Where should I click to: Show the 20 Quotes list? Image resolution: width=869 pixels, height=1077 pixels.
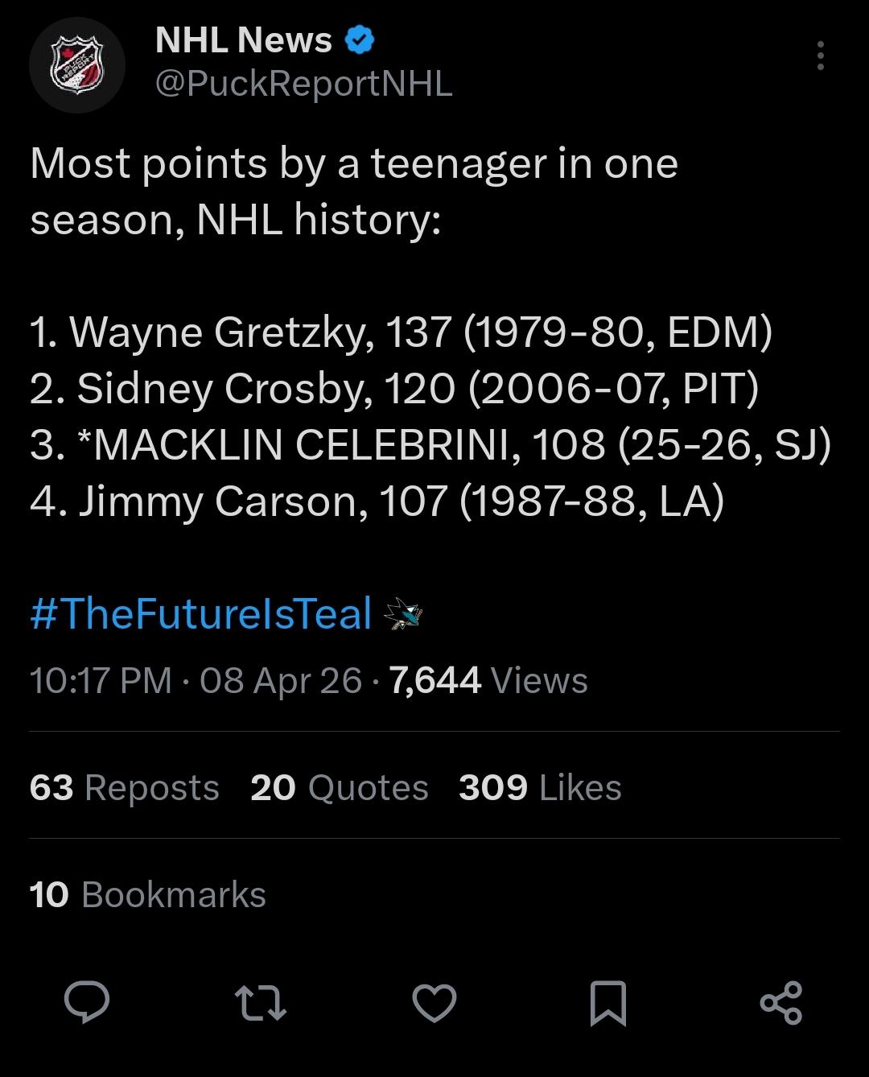click(x=339, y=787)
